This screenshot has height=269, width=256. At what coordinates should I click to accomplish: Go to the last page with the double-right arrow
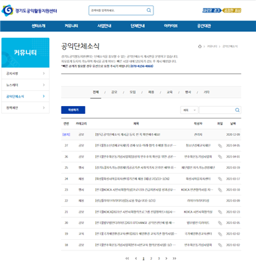[x=175, y=258]
